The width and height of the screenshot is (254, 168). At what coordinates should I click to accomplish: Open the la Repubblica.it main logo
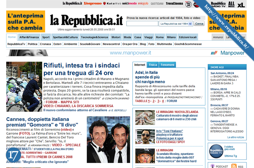pyautogui.click(x=86, y=20)
